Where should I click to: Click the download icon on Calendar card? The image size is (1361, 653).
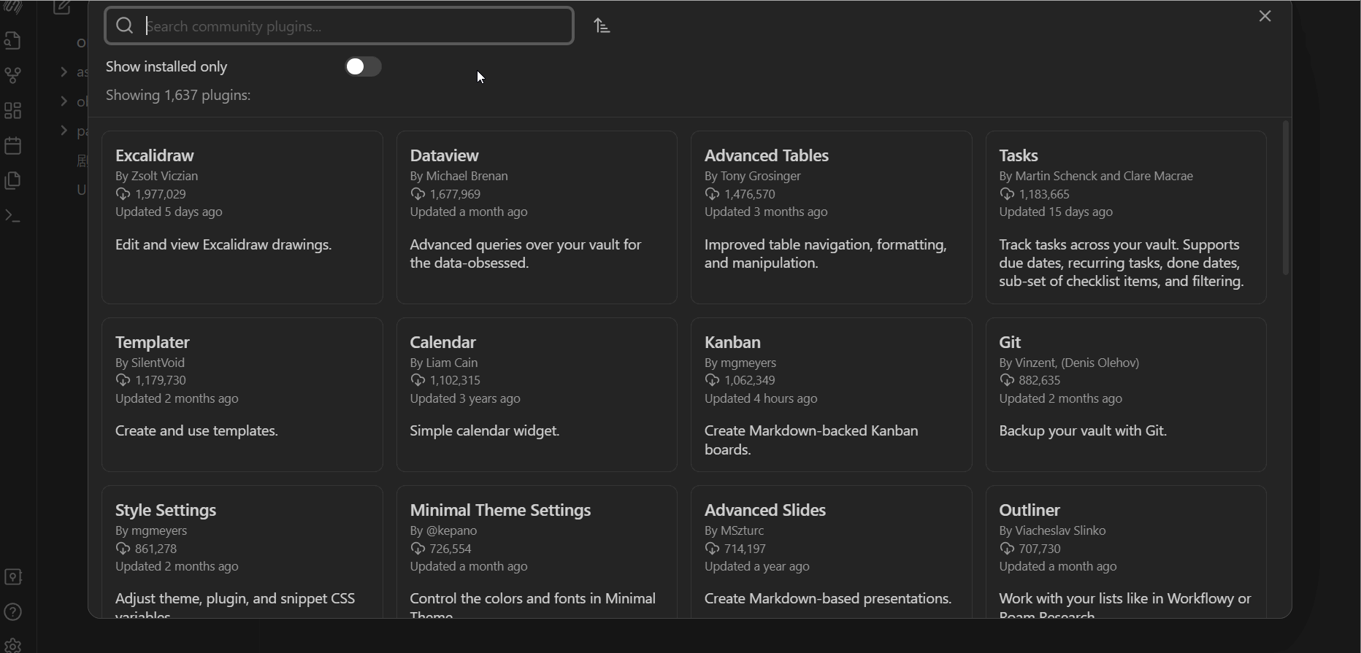coord(418,380)
